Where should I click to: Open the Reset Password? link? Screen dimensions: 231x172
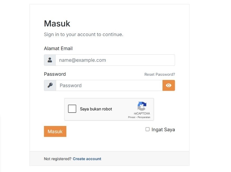[x=160, y=74]
